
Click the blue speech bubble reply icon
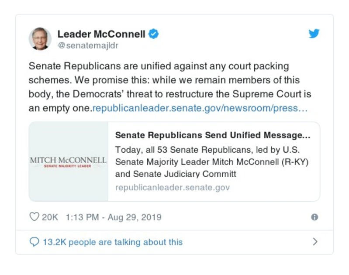(34, 242)
